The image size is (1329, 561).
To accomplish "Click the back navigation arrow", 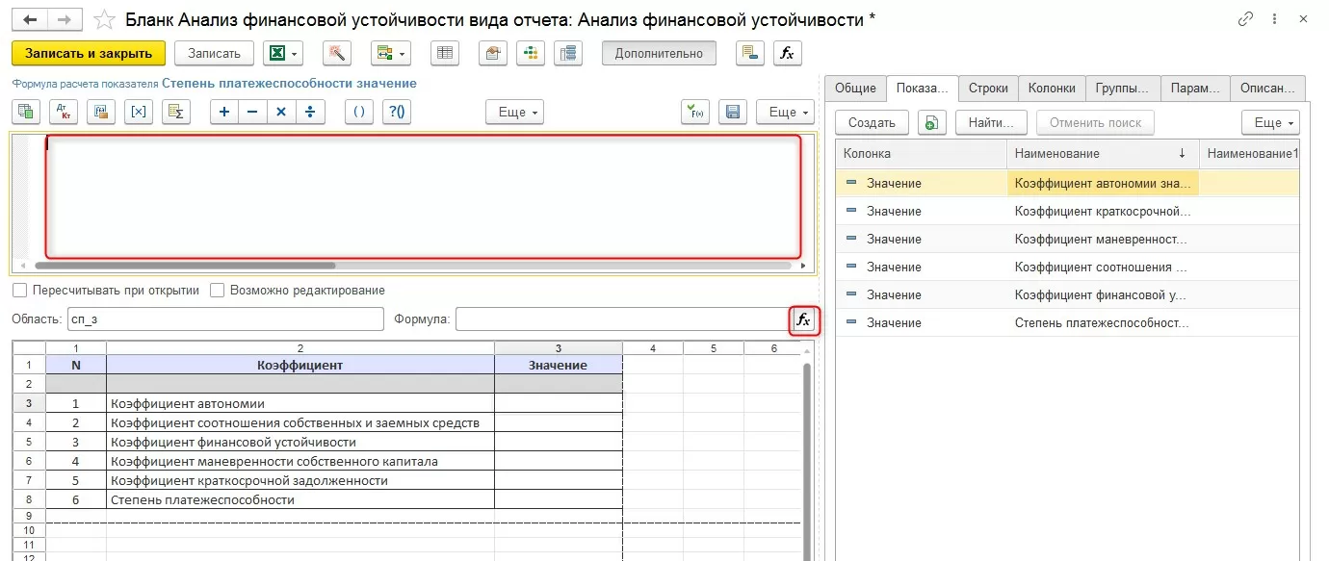I will point(30,19).
